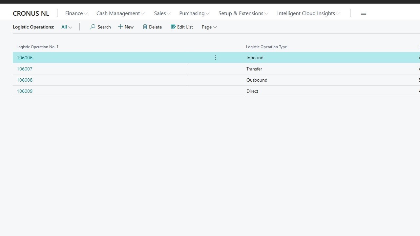The image size is (420, 236).
Task: Select the Outbound type cell
Action: (257, 80)
